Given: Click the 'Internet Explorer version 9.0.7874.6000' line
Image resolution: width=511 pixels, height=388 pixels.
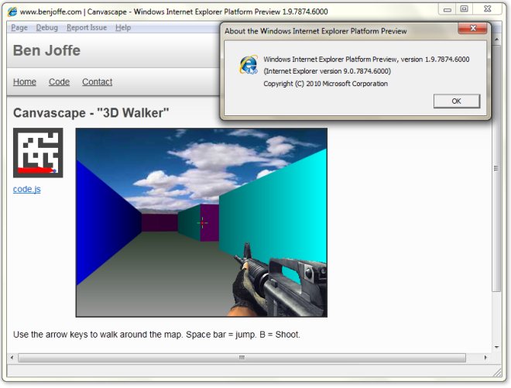Looking at the screenshot, I should click(328, 71).
